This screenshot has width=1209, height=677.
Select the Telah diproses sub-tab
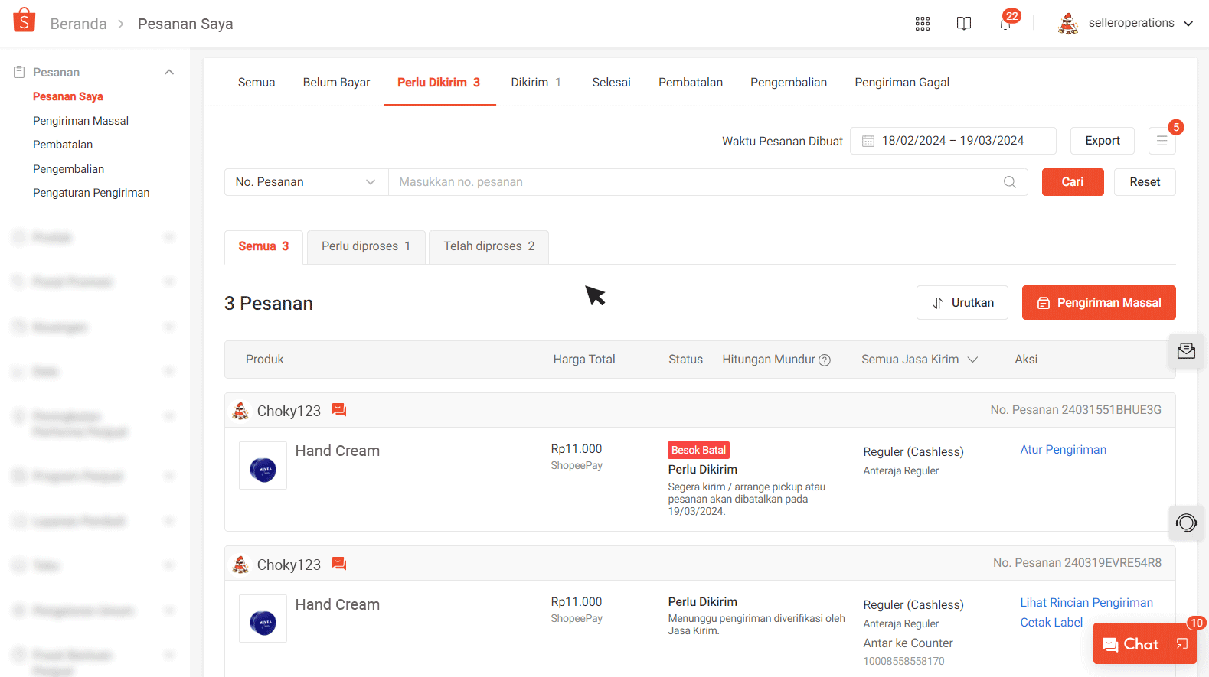point(489,246)
